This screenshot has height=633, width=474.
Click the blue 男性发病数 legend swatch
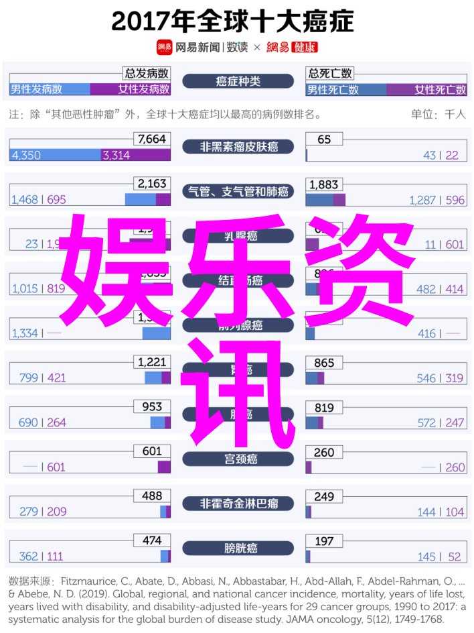coord(50,89)
